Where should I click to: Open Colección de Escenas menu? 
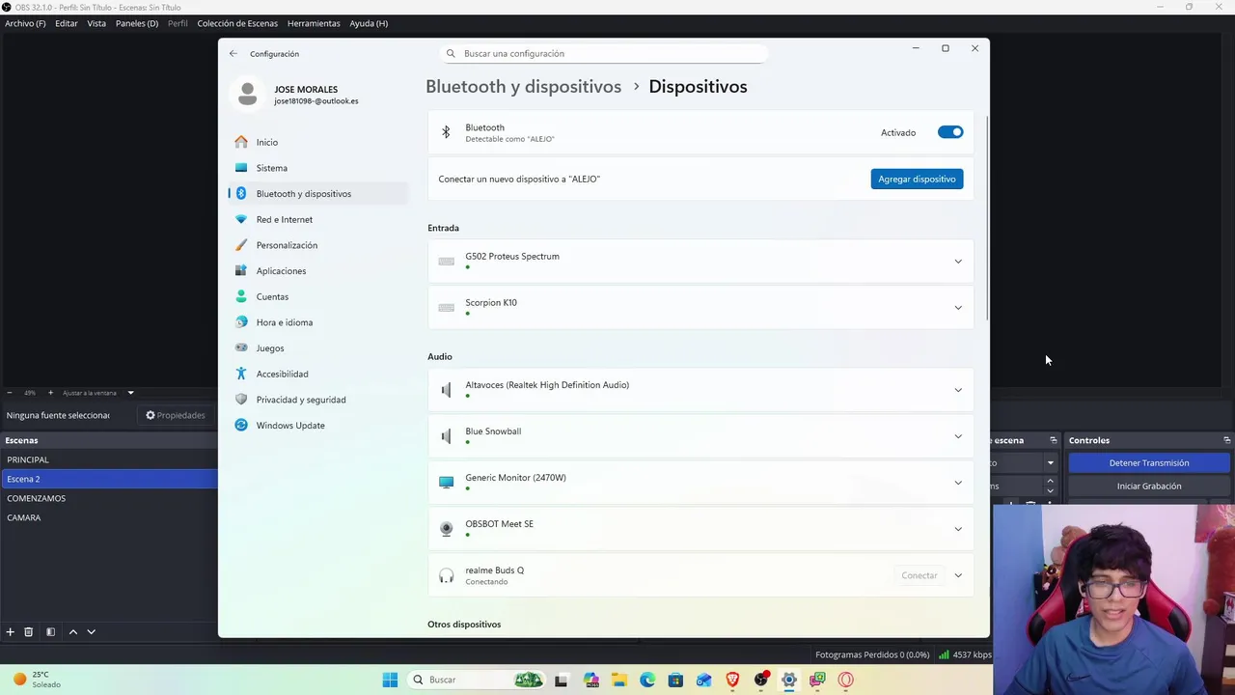tap(237, 23)
